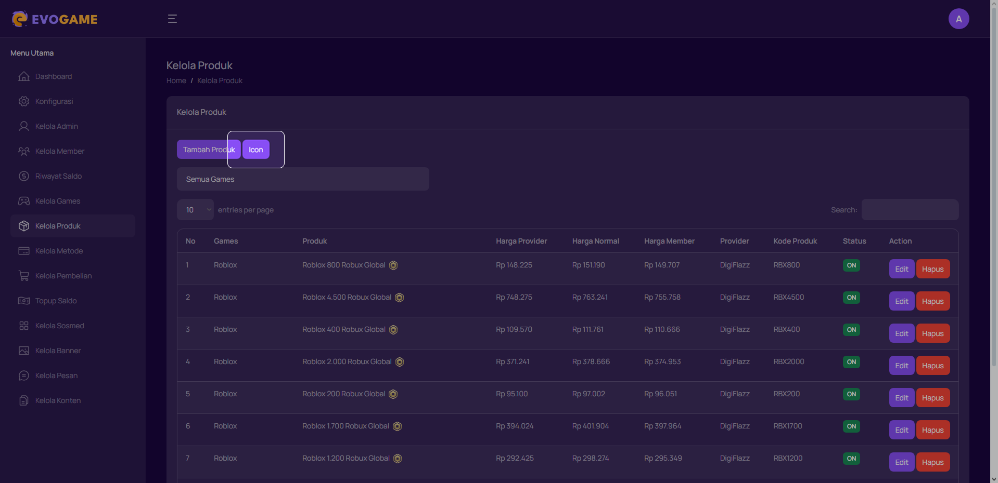998x483 pixels.
Task: Sort table by No column
Action: tap(190, 241)
